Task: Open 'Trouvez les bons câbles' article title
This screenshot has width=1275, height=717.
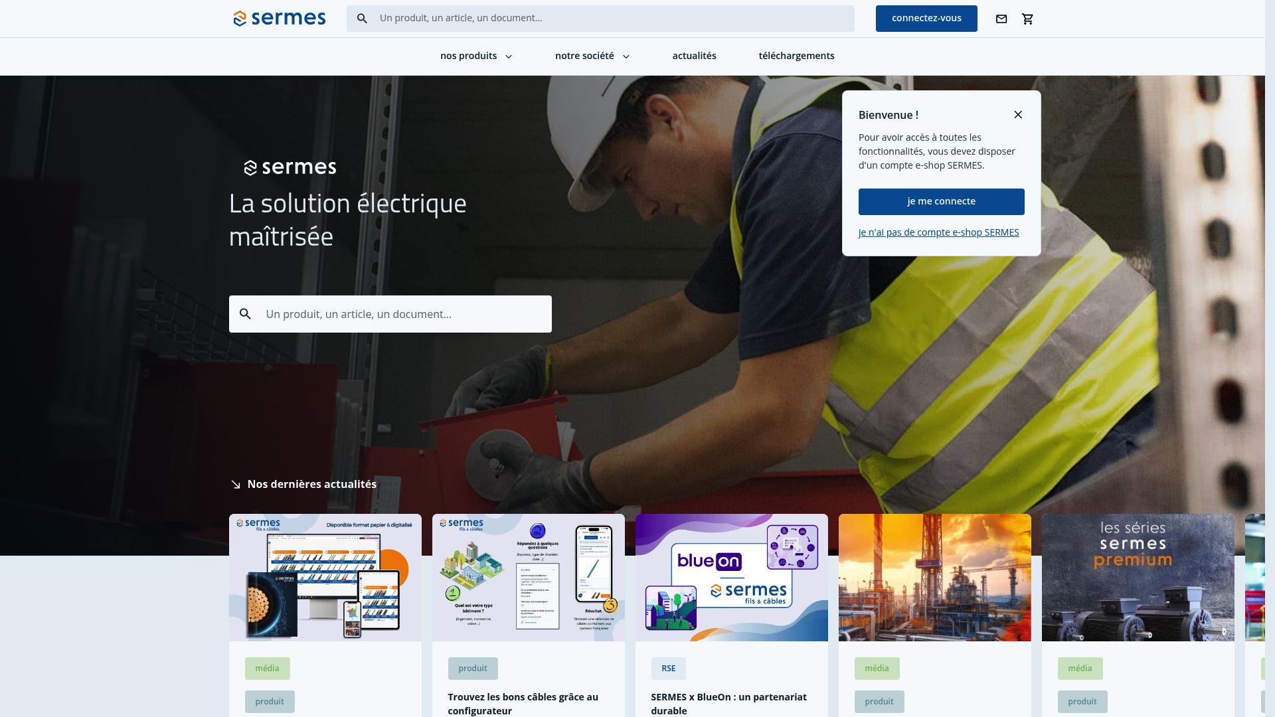Action: pyautogui.click(x=523, y=704)
